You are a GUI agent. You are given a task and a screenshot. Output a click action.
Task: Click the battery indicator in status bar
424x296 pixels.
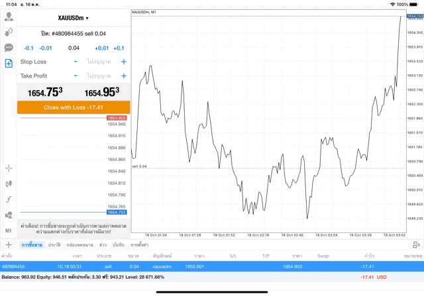coord(413,5)
